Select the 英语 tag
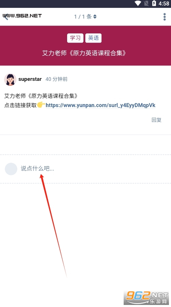Viewport: 171px width, 307px height. (x=93, y=38)
